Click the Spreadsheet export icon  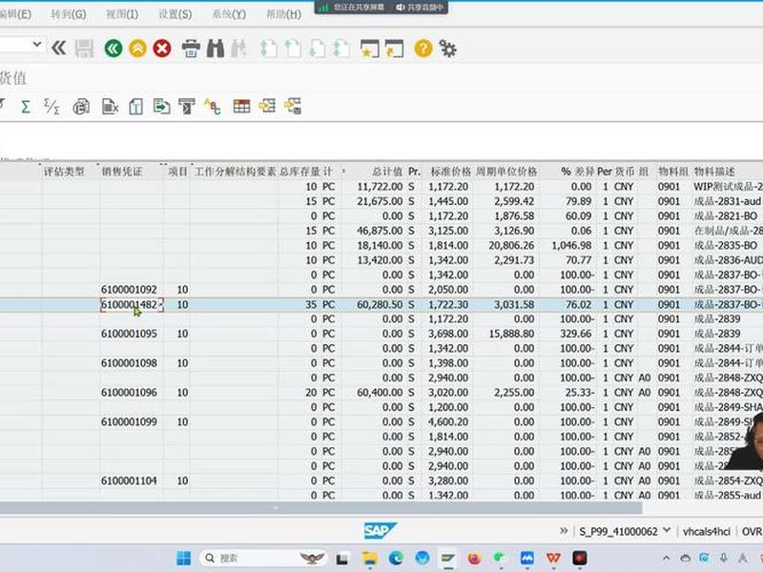tap(111, 106)
